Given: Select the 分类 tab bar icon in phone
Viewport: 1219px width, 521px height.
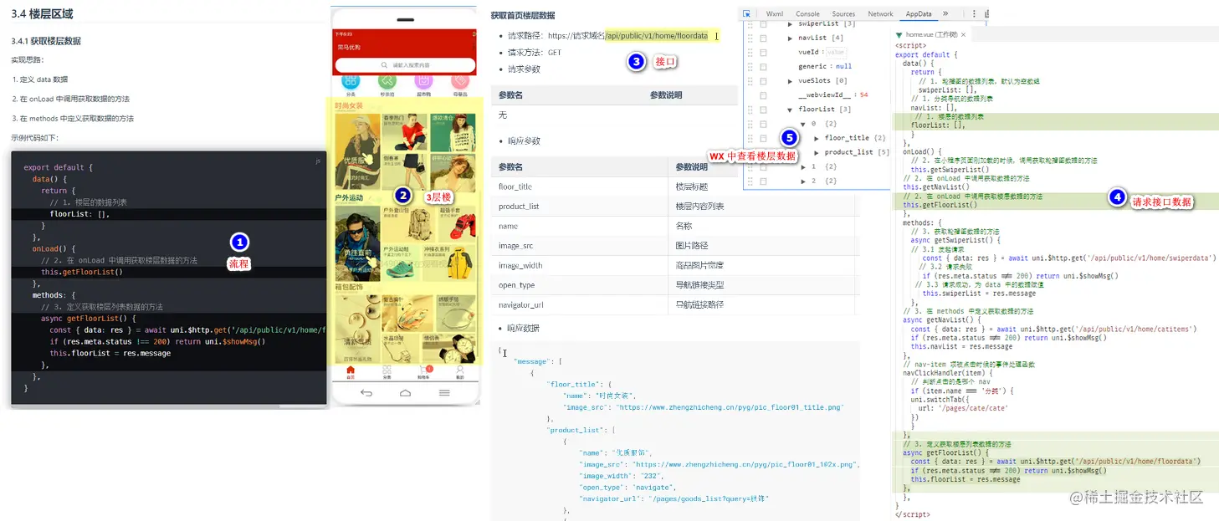Looking at the screenshot, I should pos(387,370).
